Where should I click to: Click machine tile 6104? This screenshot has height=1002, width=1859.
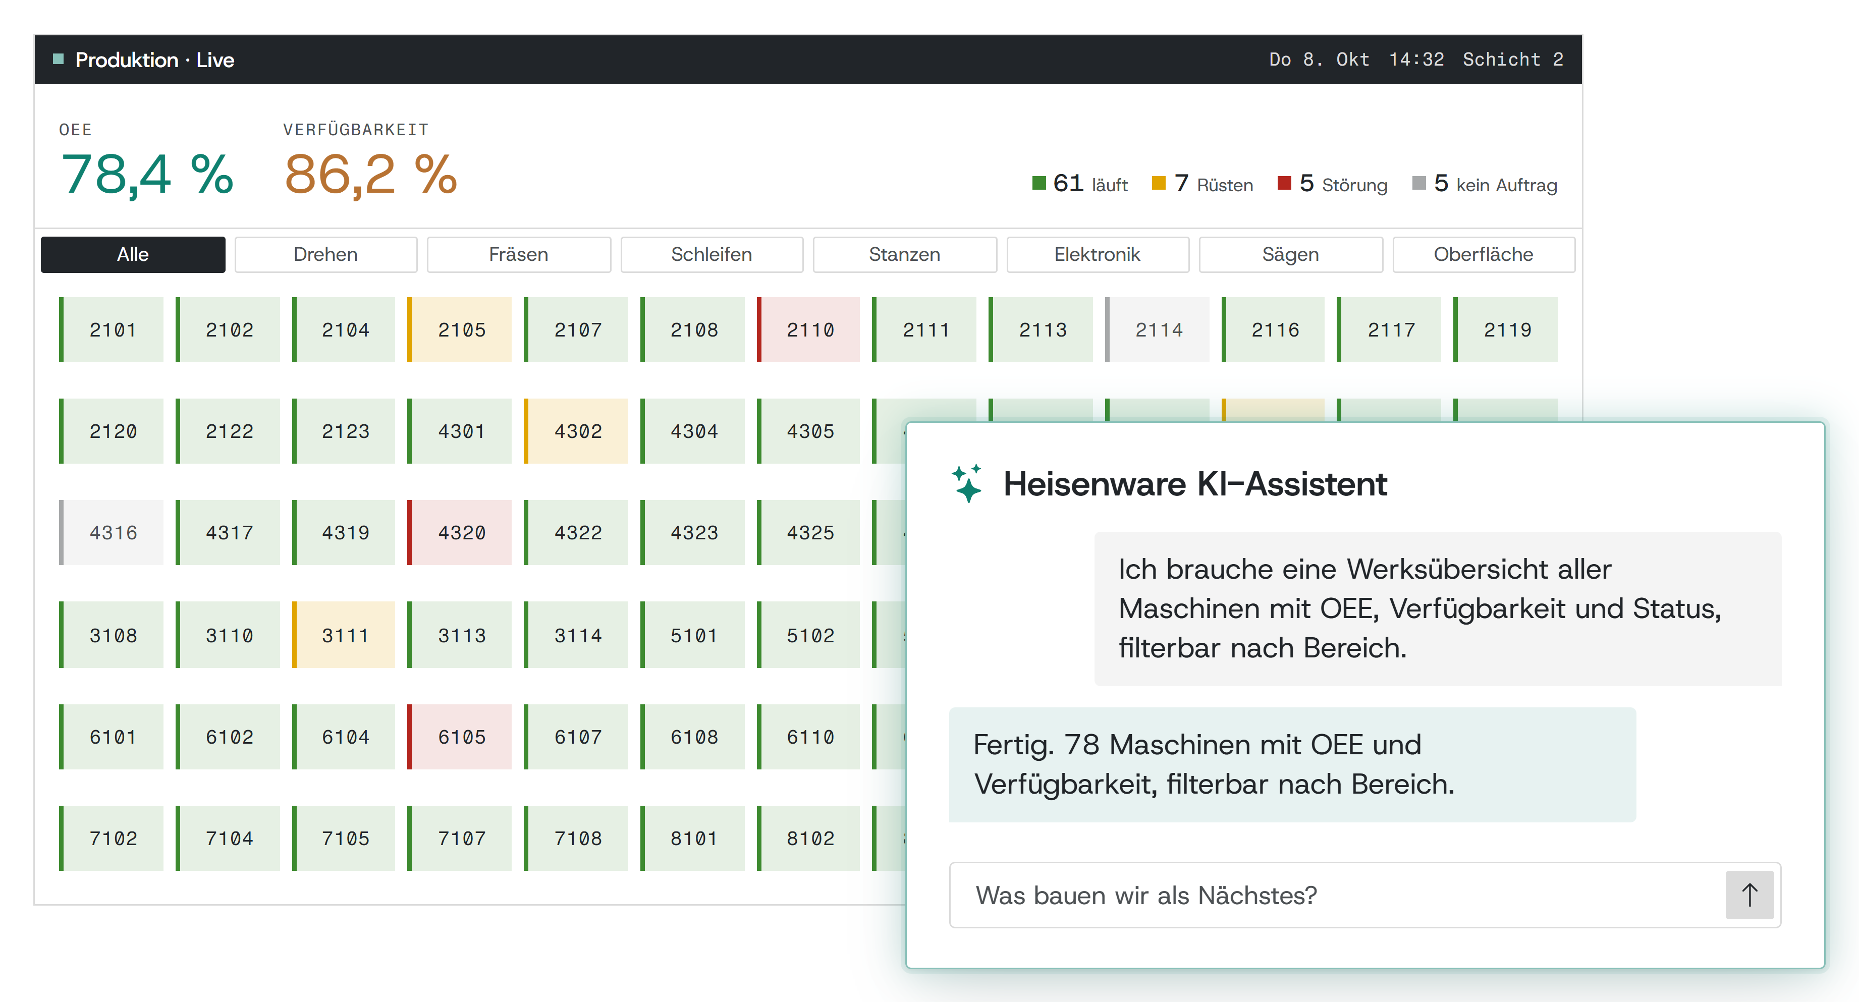coord(344,737)
